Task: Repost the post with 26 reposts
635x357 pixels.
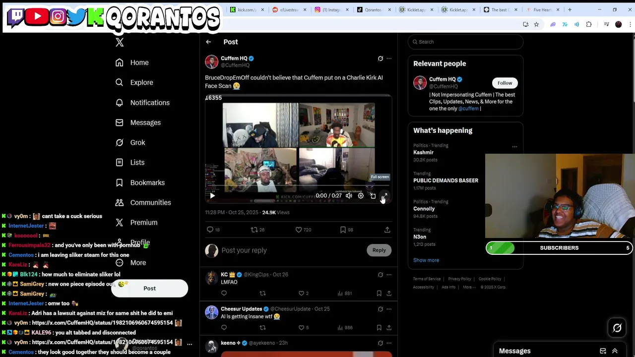Action: [257, 230]
